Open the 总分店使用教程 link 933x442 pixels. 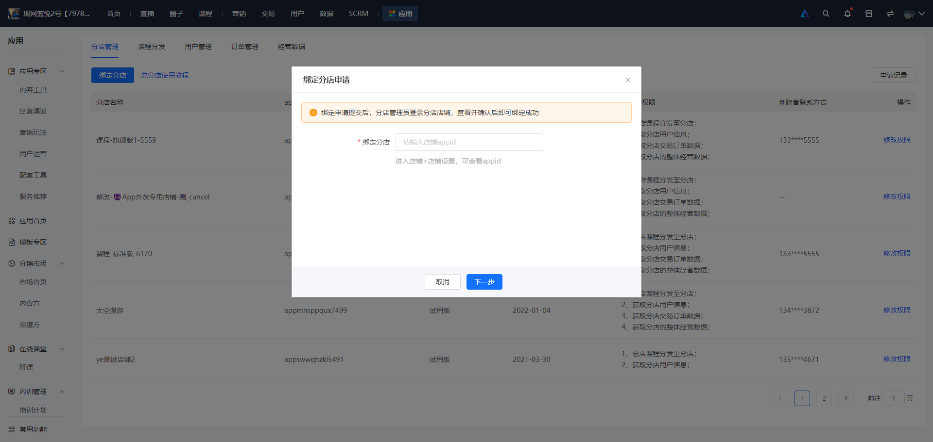point(165,75)
